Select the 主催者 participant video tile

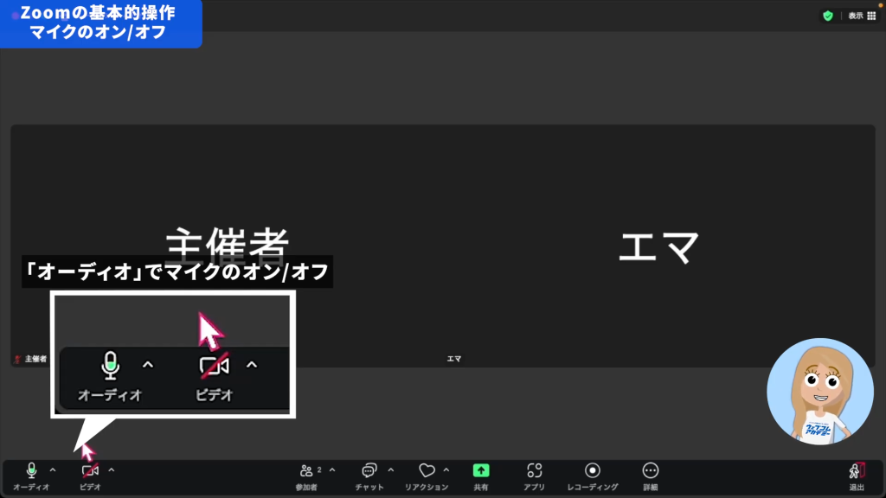pyautogui.click(x=226, y=246)
